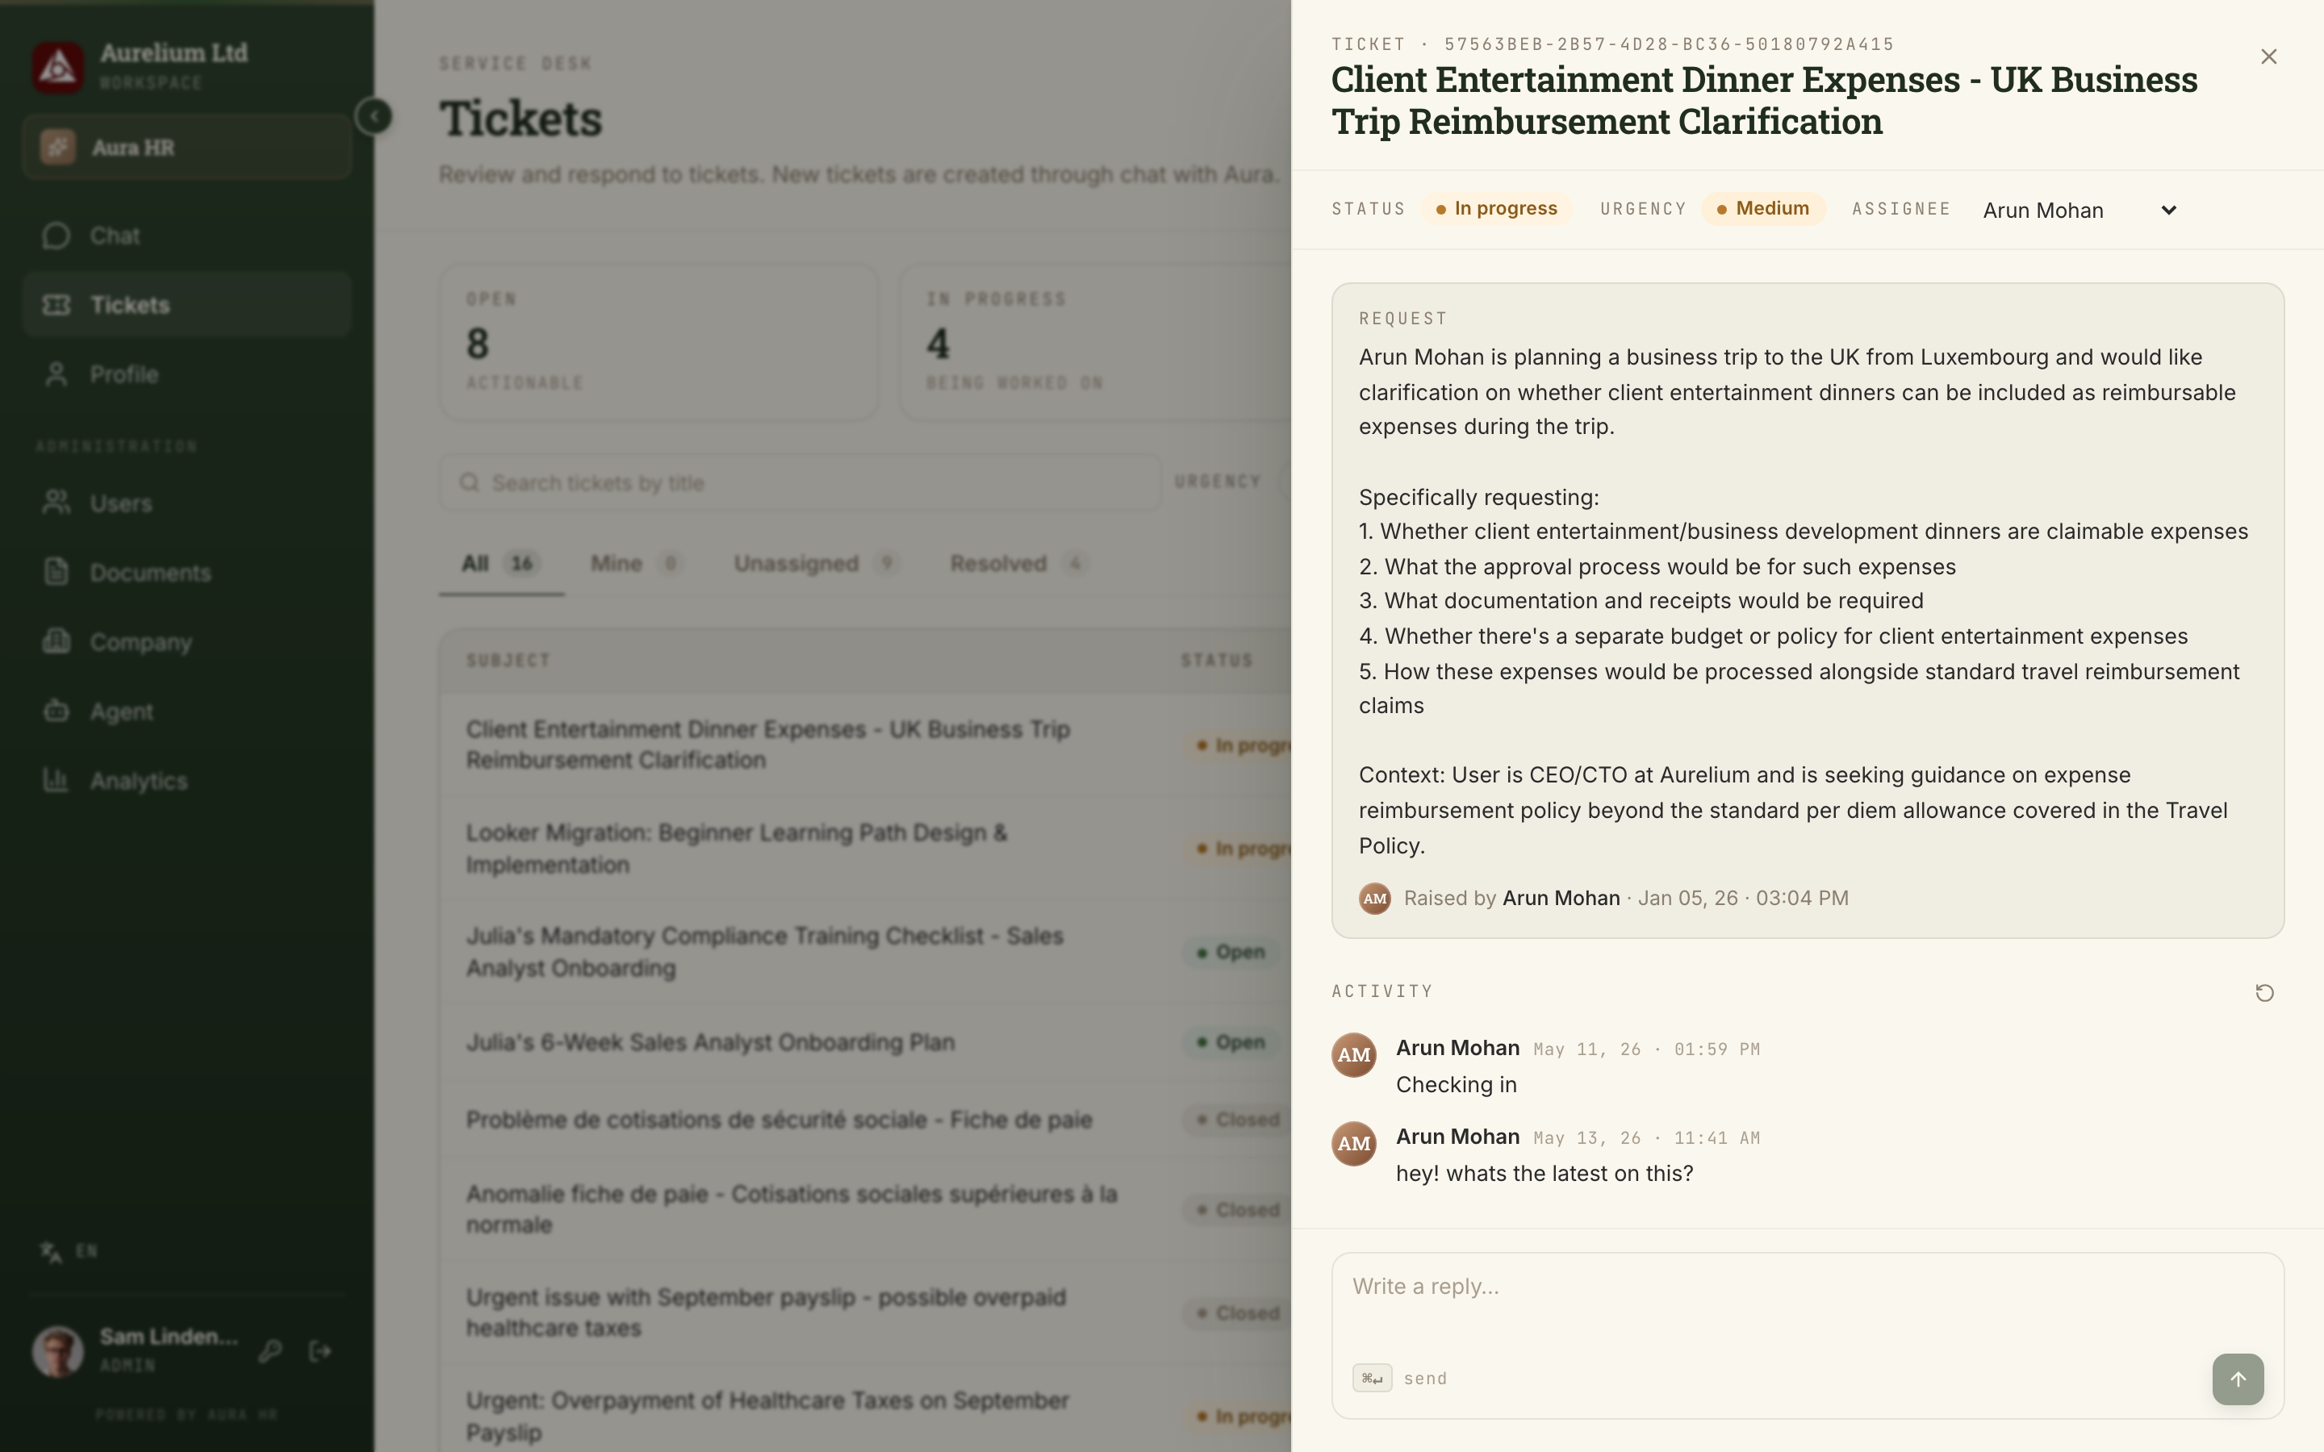Click the Sam Linden profile avatar
This screenshot has height=1452, width=2324.
point(57,1351)
